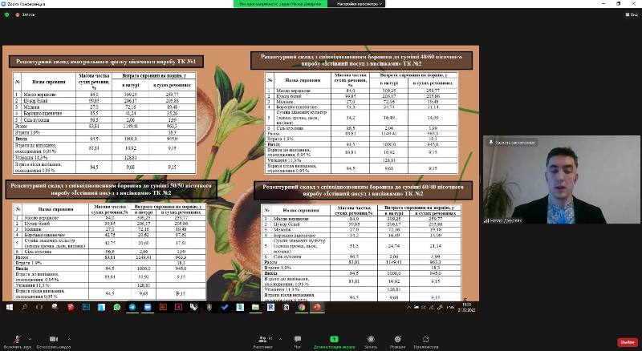Click the Task View icon in shared taskbar
This screenshot has width=642, height=351.
pos(39,307)
